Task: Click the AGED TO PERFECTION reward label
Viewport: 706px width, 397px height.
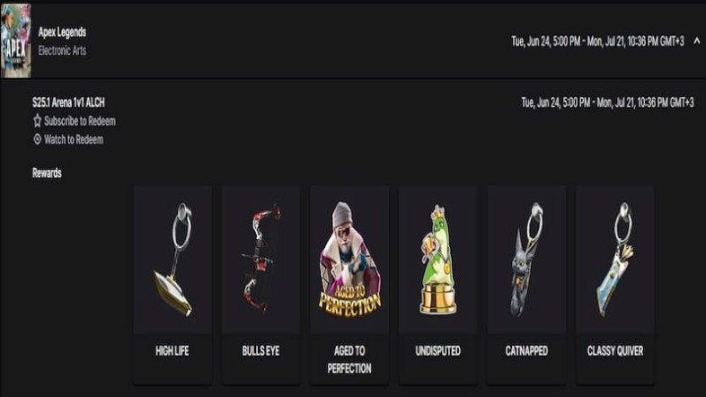Action: pyautogui.click(x=349, y=359)
